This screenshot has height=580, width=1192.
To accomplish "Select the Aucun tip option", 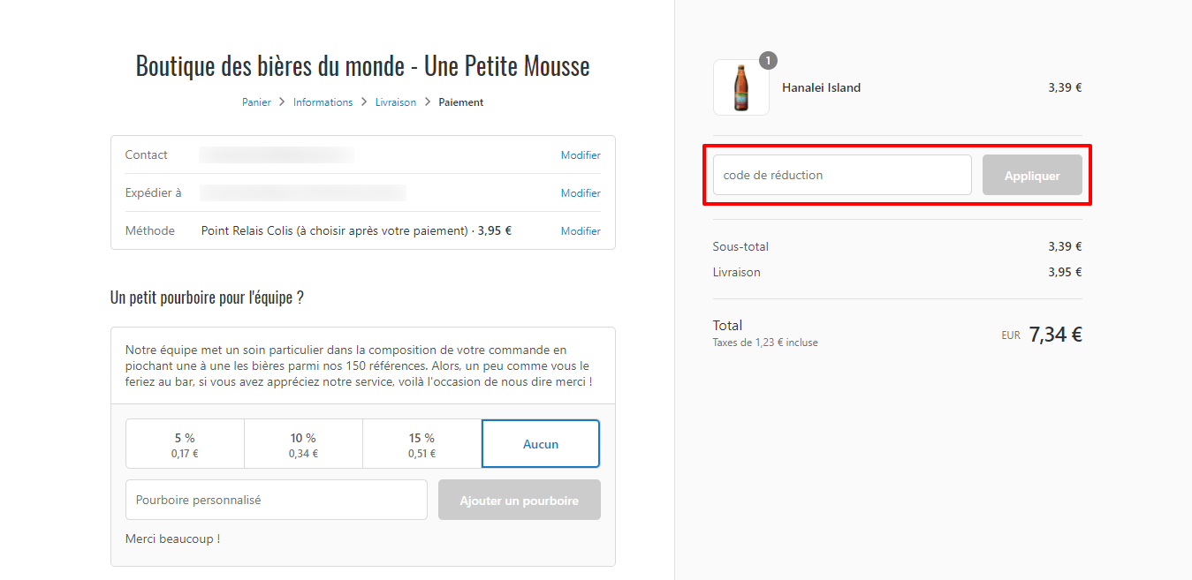I will click(x=541, y=444).
